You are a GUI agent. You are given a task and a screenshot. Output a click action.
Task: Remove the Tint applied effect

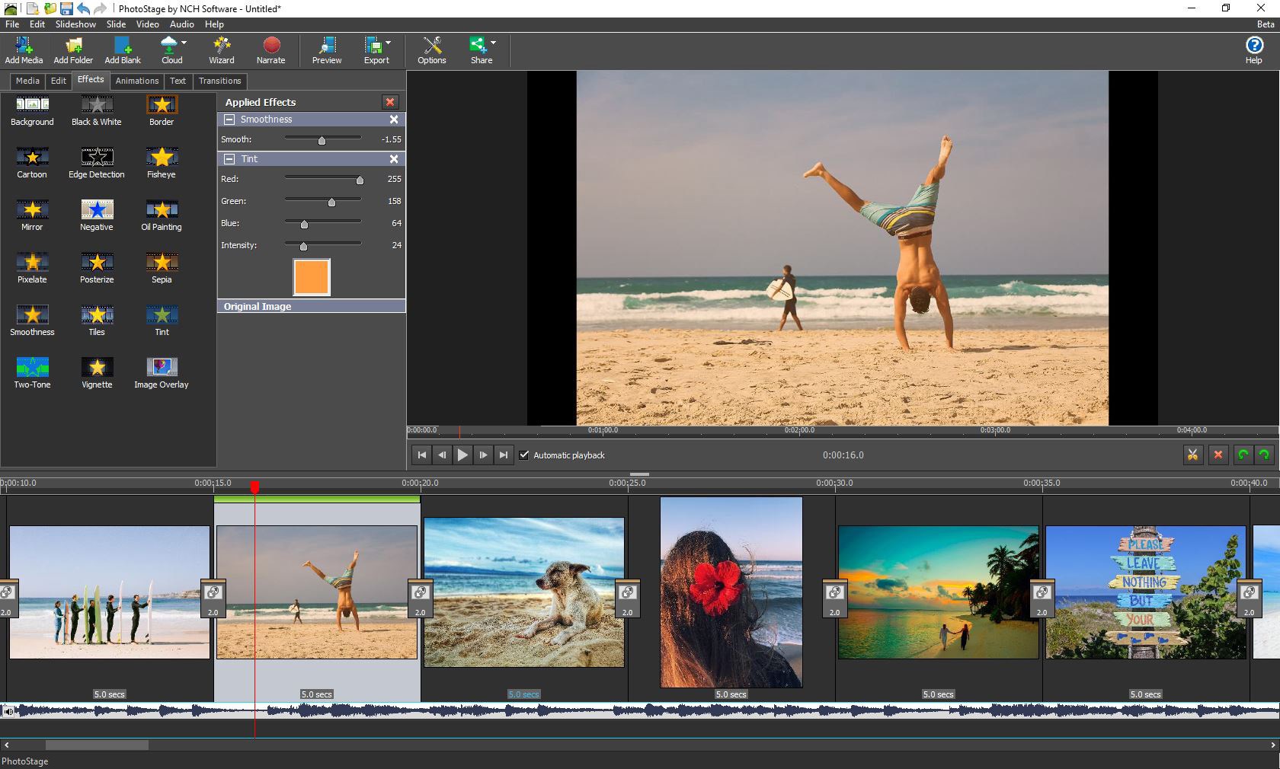pyautogui.click(x=394, y=159)
